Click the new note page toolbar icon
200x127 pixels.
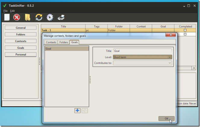(x=7, y=17)
